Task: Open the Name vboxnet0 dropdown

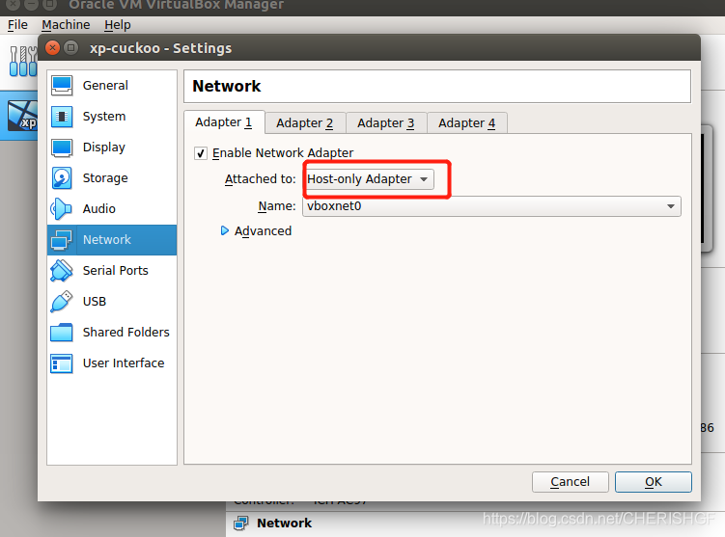Action: tap(491, 206)
